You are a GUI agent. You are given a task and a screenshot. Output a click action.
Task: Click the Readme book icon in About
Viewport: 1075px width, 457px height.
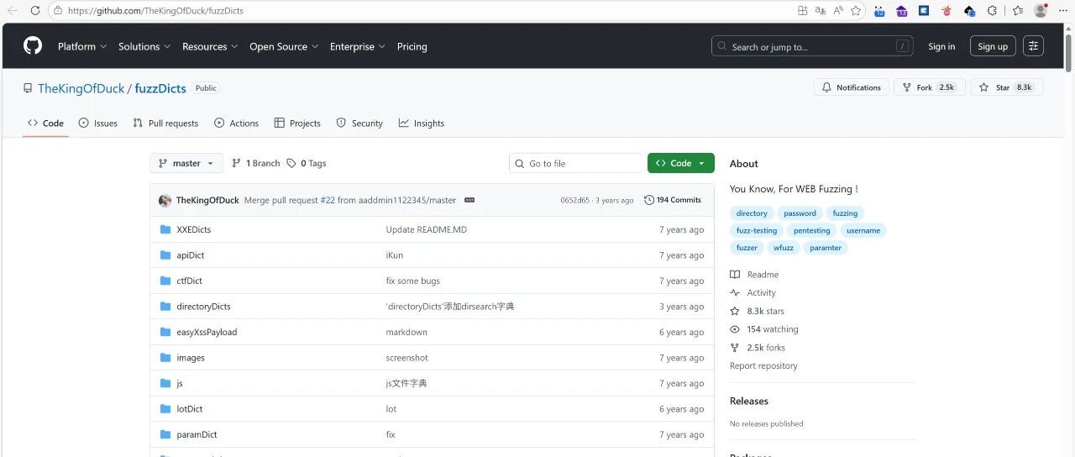coord(735,275)
